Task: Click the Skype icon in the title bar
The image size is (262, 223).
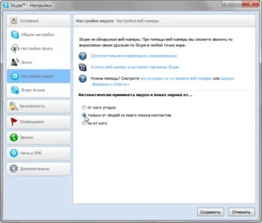Action: pyautogui.click(x=6, y=6)
